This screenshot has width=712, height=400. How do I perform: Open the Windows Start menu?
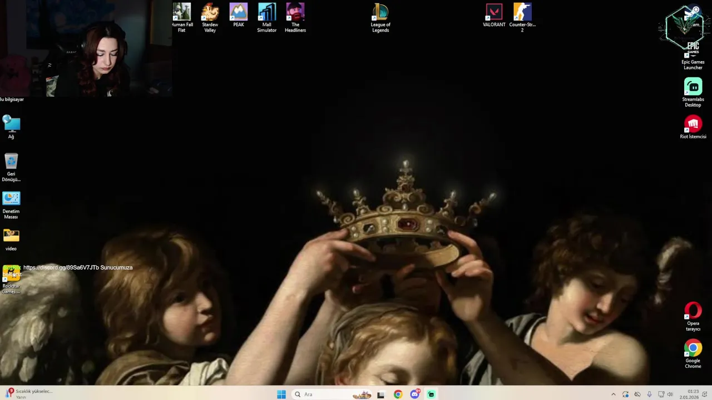click(x=281, y=394)
